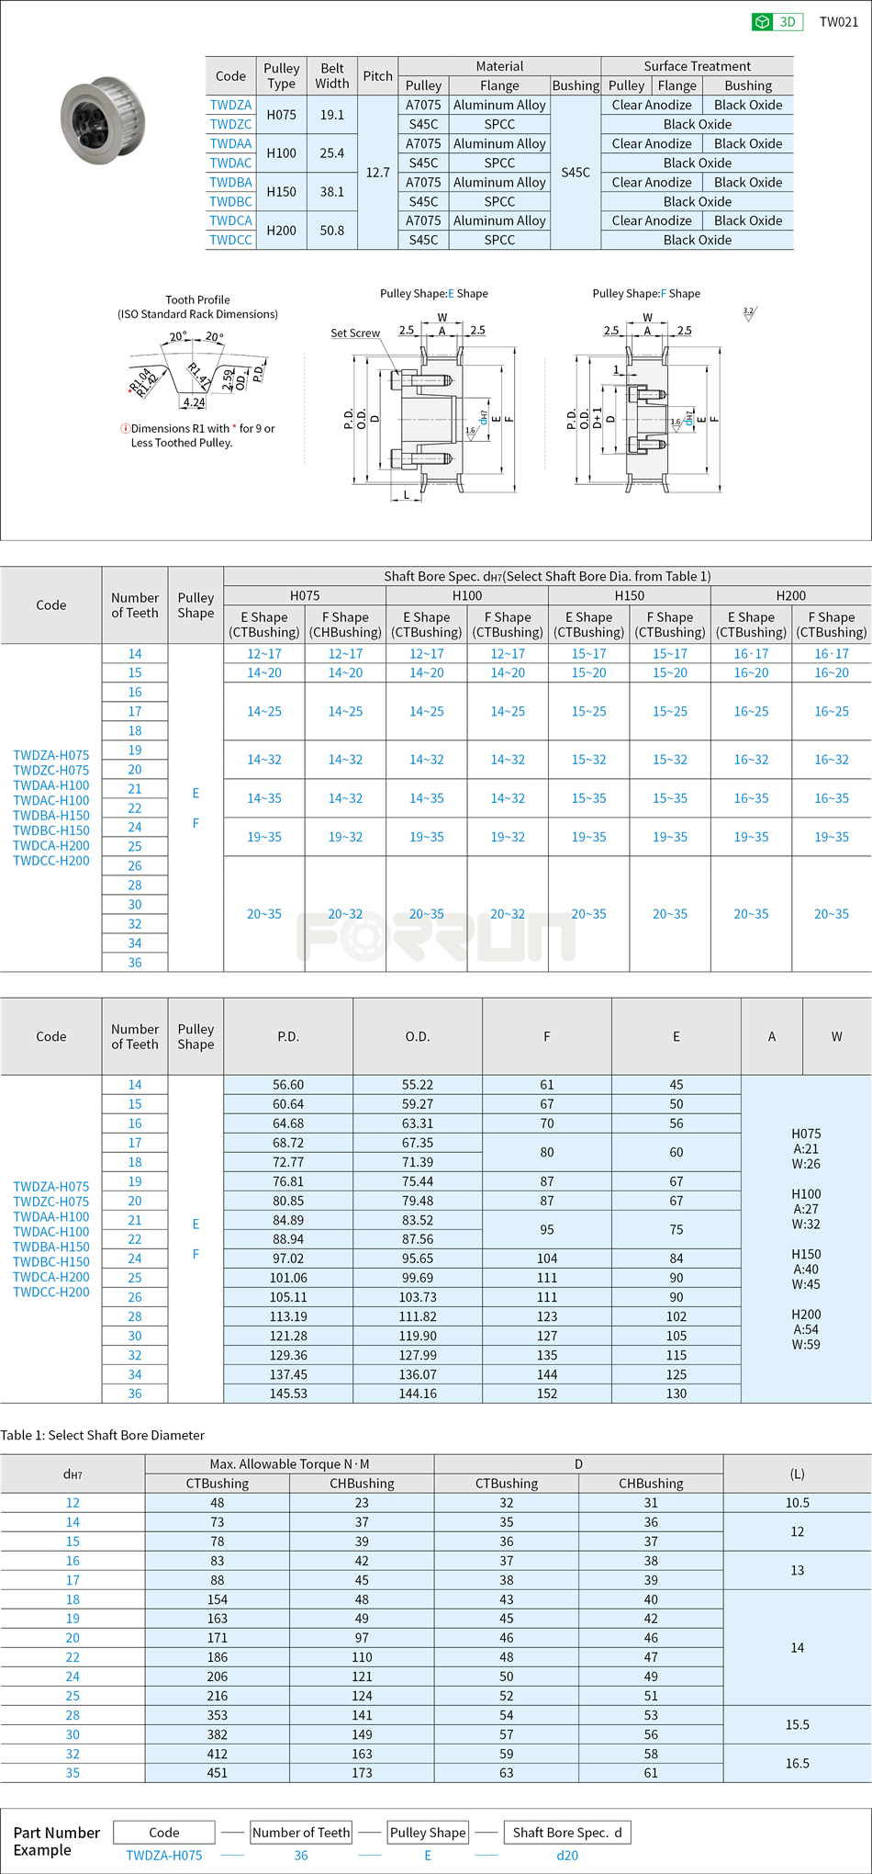Click the H075 A:21 W:26 specification text
This screenshot has height=1874, width=872.
(806, 1148)
